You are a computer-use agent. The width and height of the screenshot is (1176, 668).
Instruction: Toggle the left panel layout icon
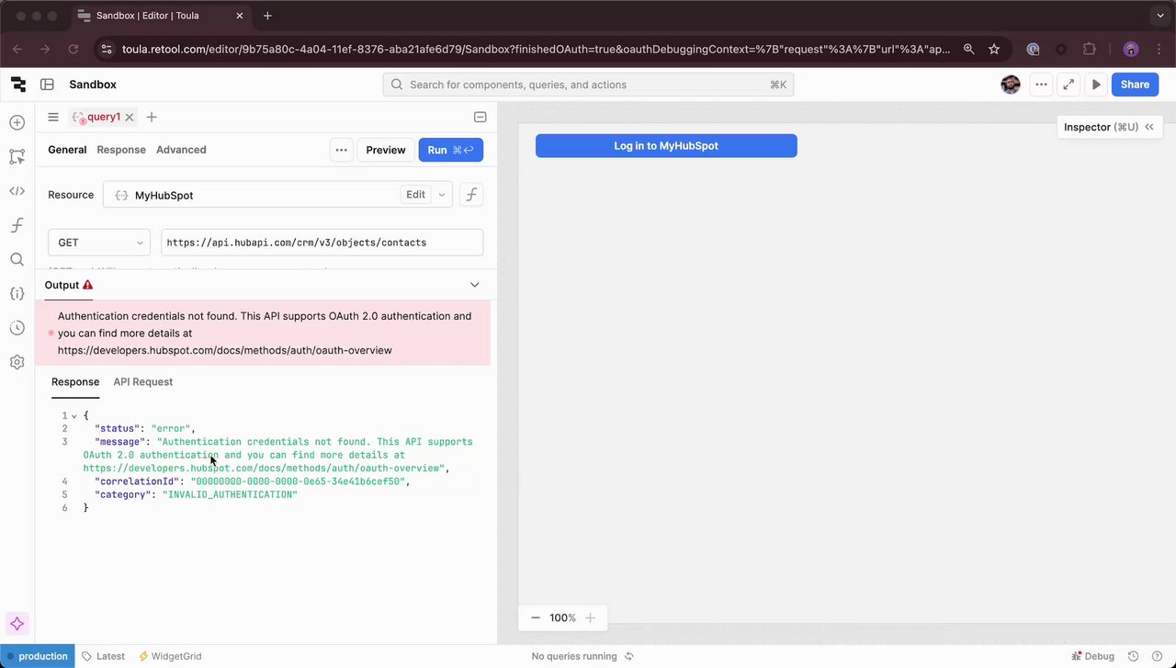(x=47, y=85)
